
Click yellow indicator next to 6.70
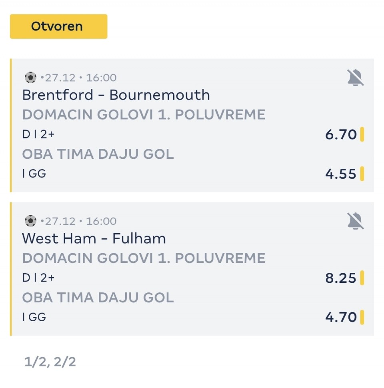click(362, 134)
